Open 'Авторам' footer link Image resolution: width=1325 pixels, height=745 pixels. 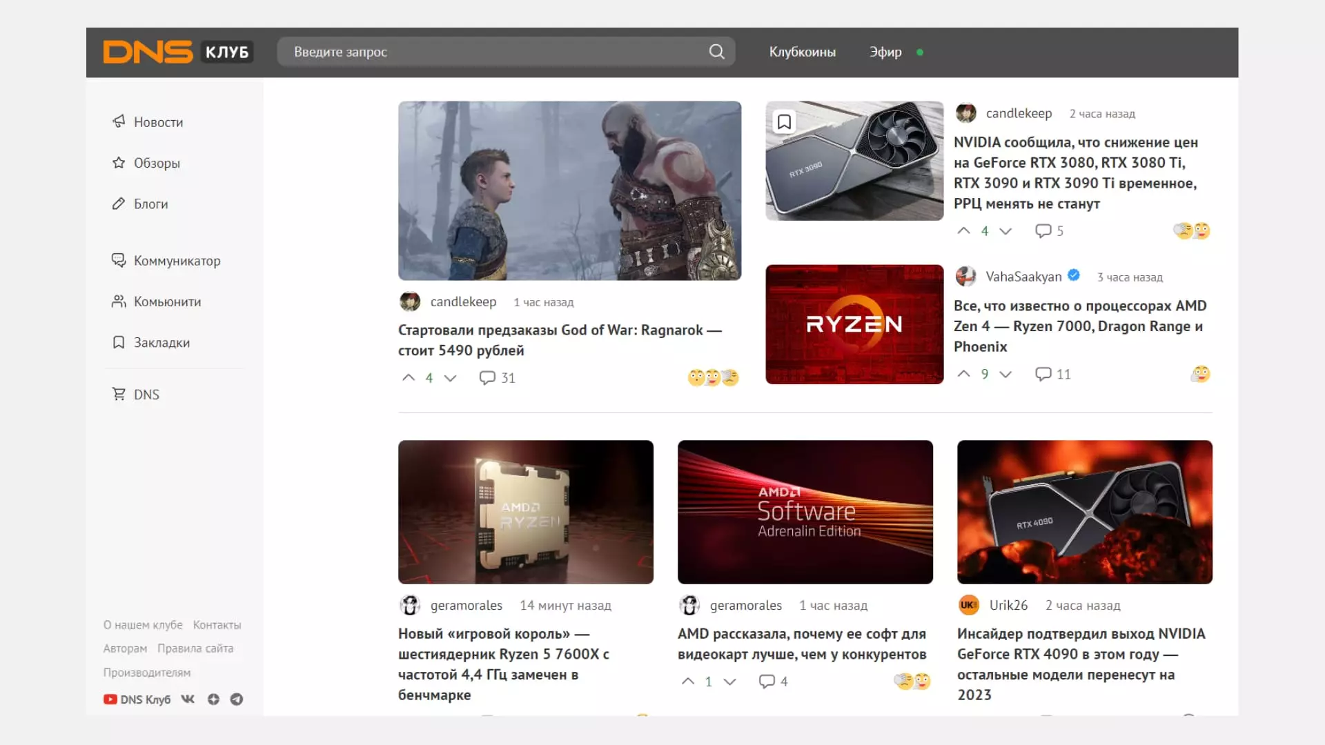click(125, 648)
